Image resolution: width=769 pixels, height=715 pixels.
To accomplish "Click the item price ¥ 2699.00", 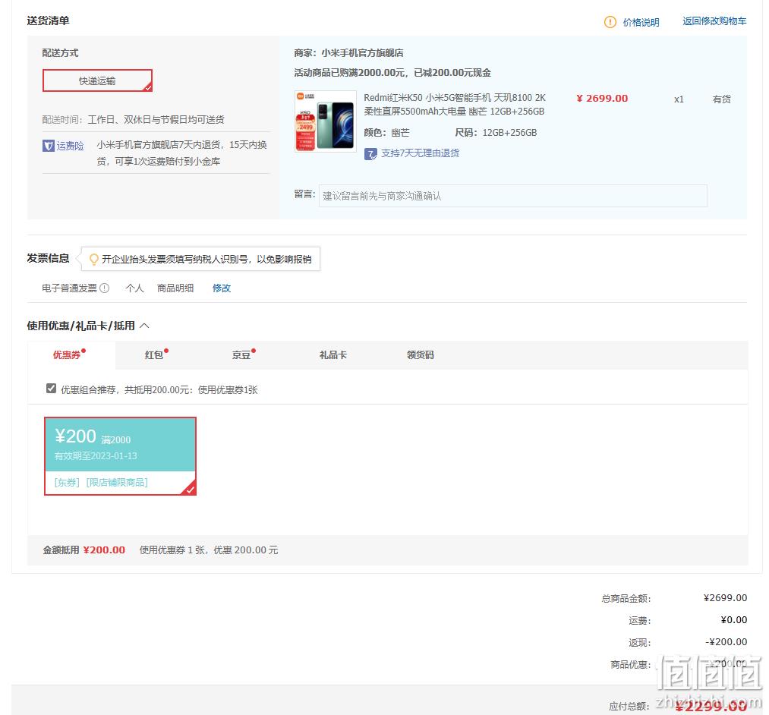I will 602,98.
